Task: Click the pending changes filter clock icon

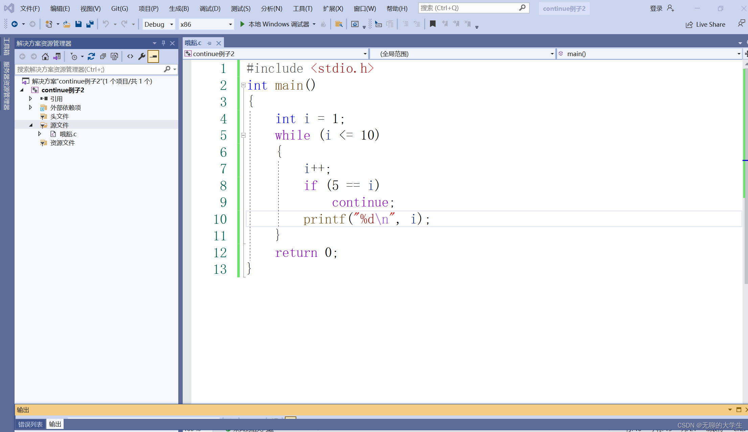Action: click(74, 56)
